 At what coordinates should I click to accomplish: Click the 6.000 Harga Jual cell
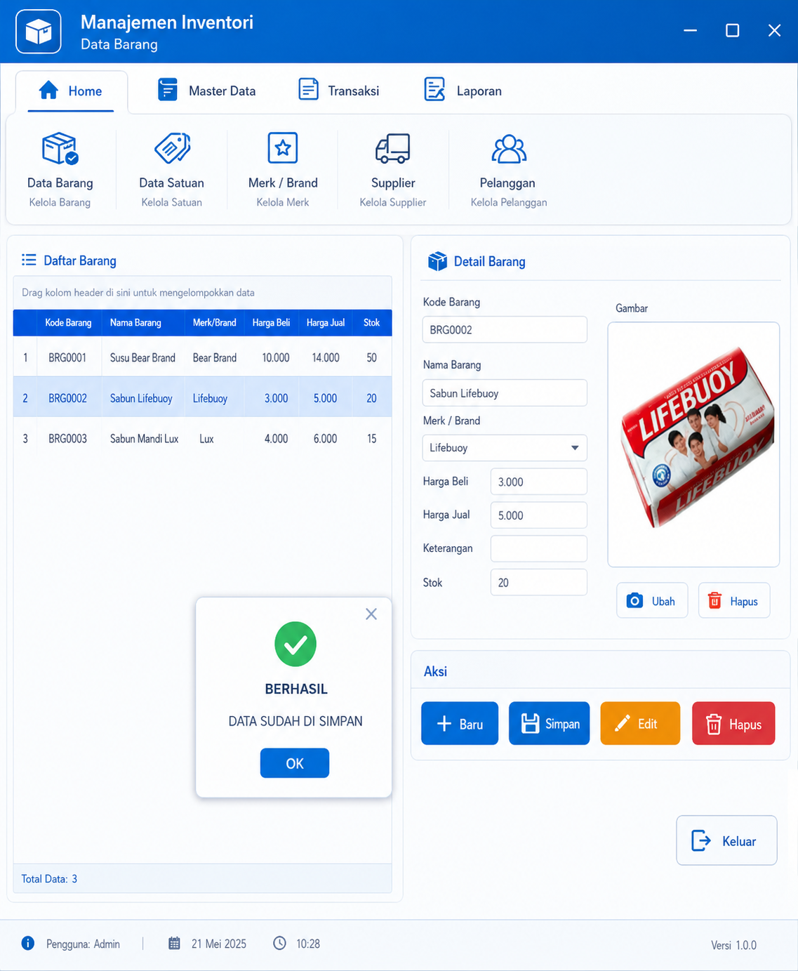click(325, 439)
